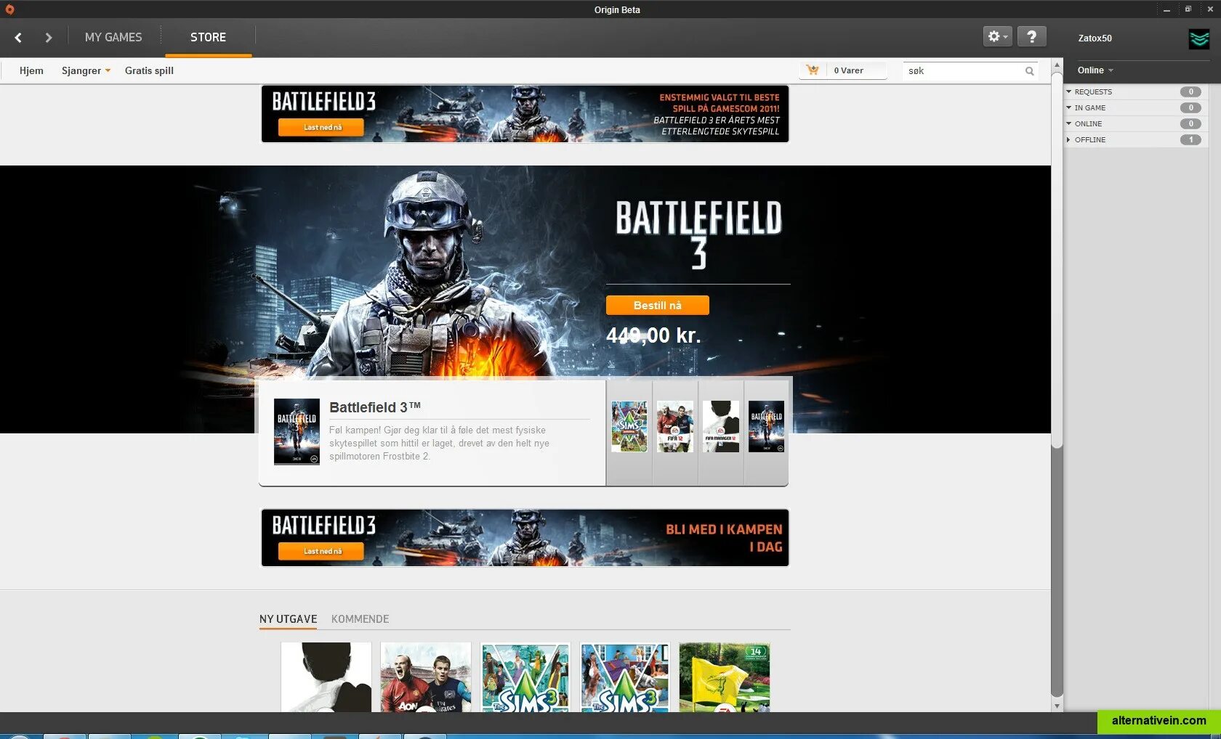This screenshot has width=1221, height=739.
Task: Switch to the MY GAMES tab
Action: (113, 37)
